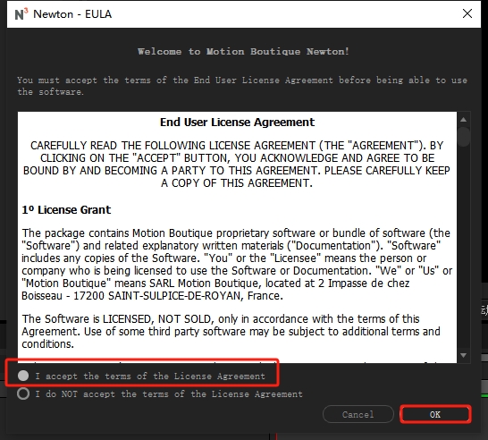Click the 'I do NOT accept' label text

click(169, 394)
